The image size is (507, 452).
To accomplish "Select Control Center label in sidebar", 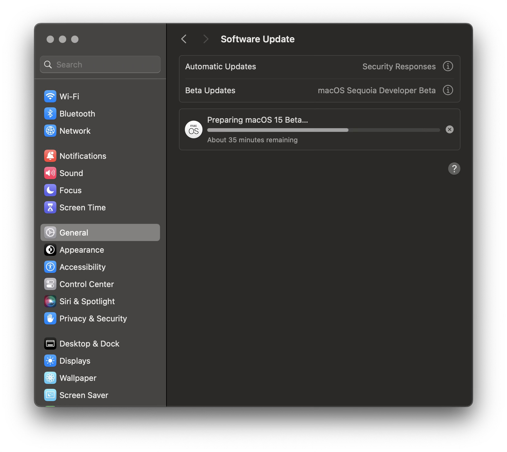I will click(x=87, y=284).
